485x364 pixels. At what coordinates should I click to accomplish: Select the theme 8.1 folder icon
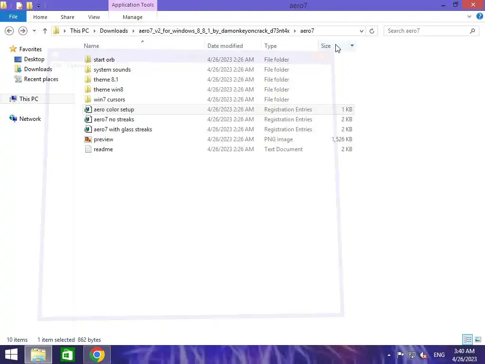click(88, 79)
